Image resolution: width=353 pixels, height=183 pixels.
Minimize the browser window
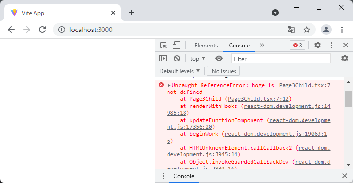pyautogui.click(x=297, y=7)
